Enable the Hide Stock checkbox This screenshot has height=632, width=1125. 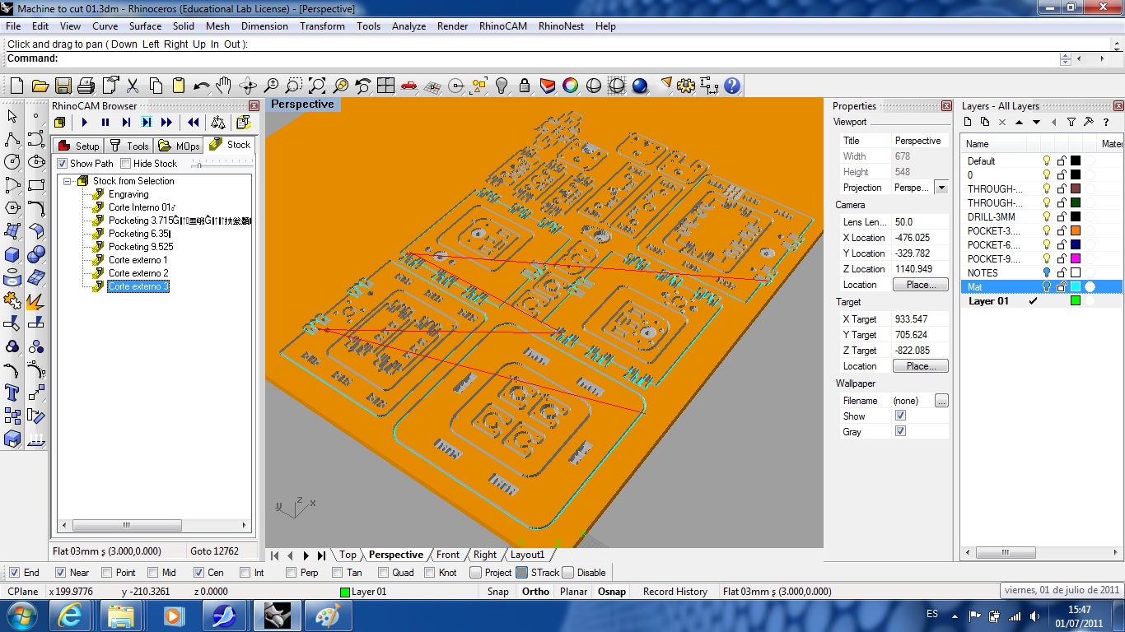pyautogui.click(x=125, y=164)
